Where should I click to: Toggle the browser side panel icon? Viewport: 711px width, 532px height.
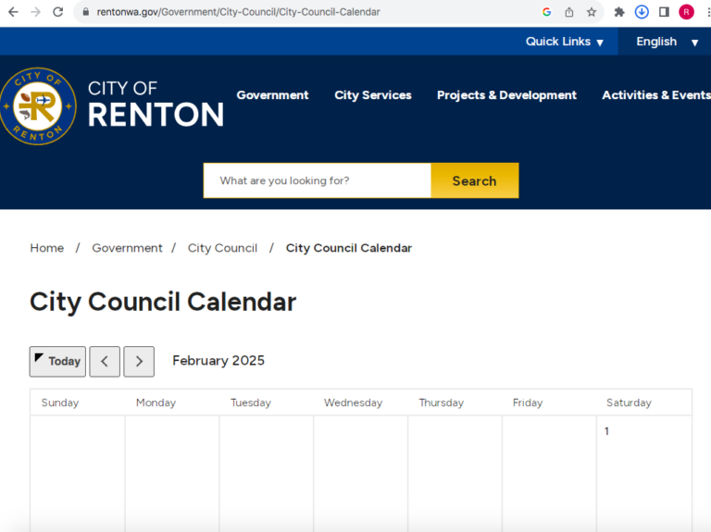(664, 12)
